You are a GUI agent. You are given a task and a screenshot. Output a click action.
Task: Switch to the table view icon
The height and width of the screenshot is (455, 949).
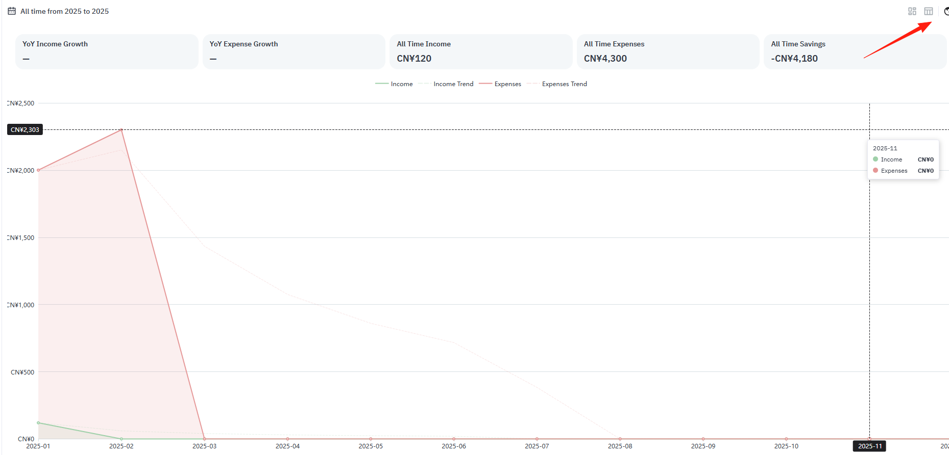[x=929, y=11]
